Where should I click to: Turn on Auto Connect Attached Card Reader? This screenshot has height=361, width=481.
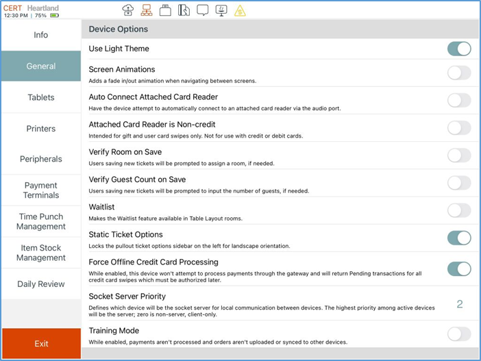(x=458, y=101)
